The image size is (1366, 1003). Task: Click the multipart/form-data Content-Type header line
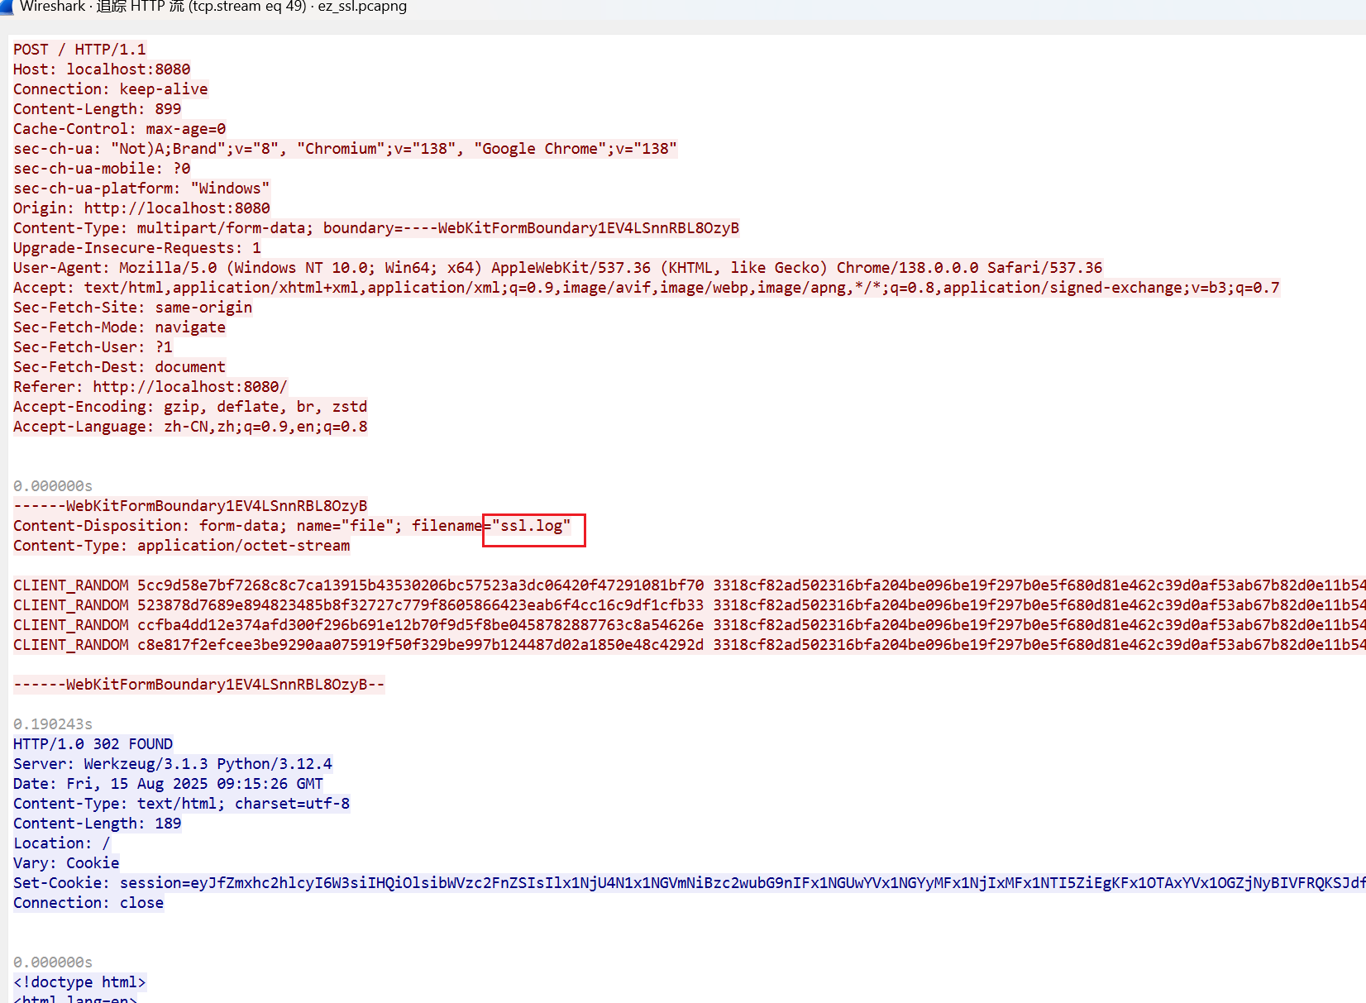point(375,228)
